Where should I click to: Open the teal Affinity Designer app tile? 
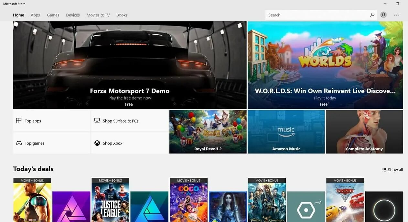(x=150, y=207)
